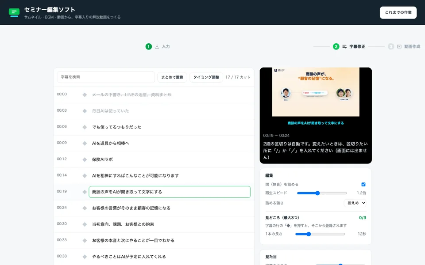Toggle highlight diamond for the 00:33 row

85,241
